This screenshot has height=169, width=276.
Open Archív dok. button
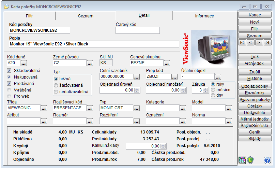tap(255, 63)
